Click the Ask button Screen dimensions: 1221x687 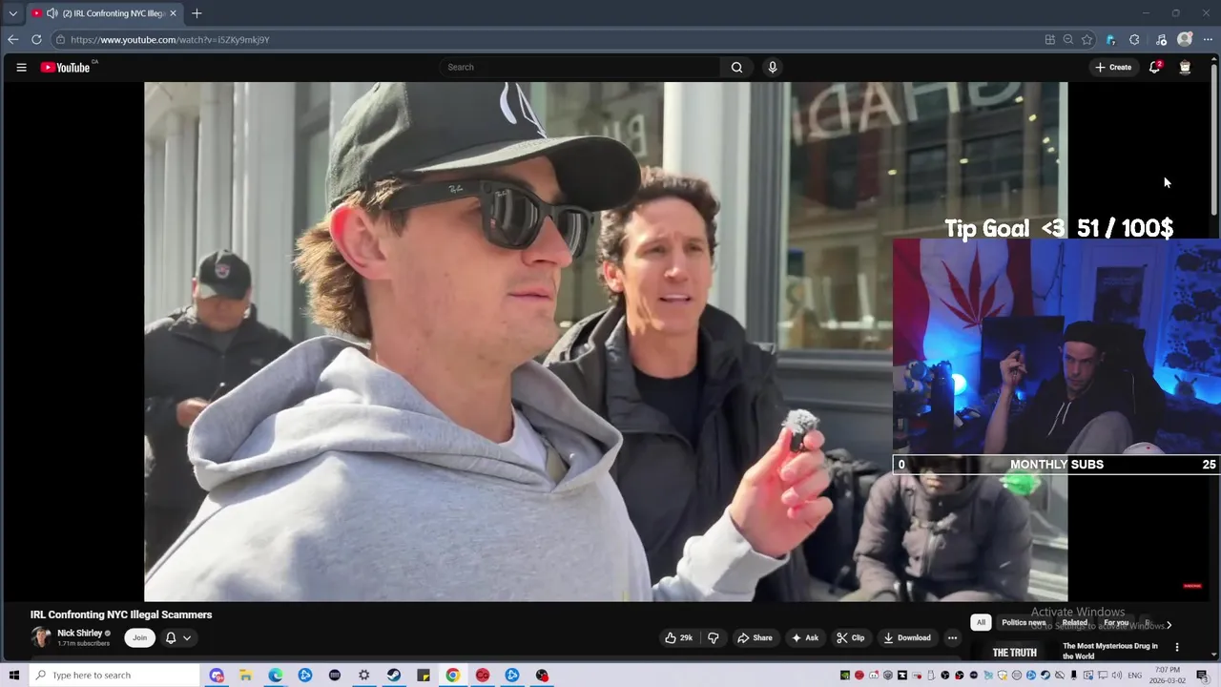pyautogui.click(x=805, y=637)
